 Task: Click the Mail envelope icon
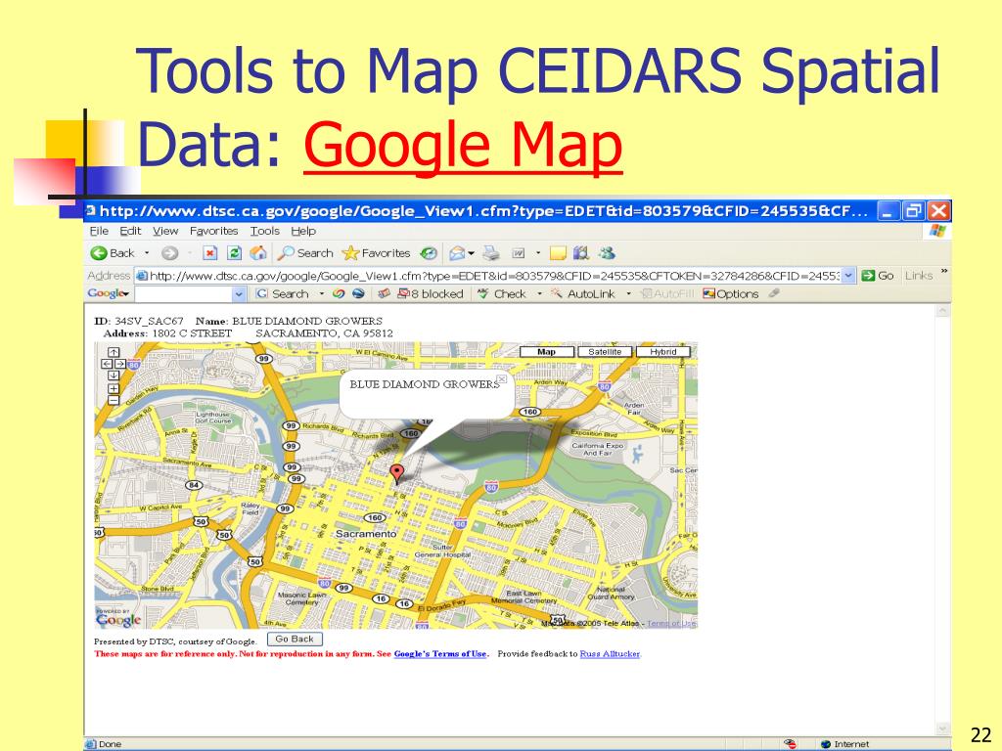[457, 253]
